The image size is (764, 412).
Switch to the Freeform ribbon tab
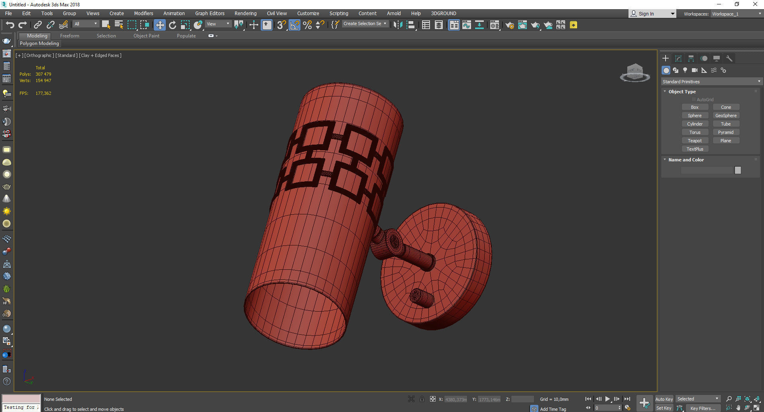70,36
